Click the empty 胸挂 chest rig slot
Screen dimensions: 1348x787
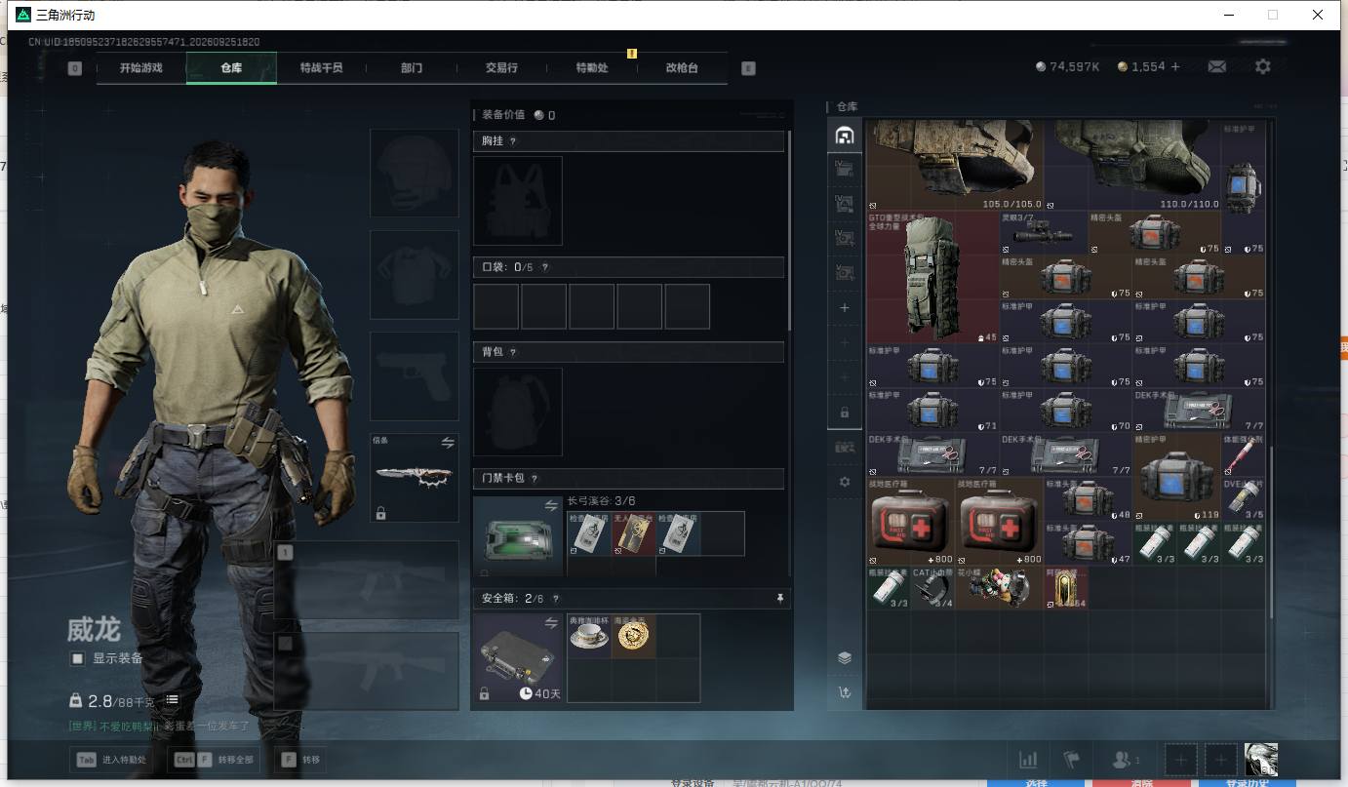[518, 201]
